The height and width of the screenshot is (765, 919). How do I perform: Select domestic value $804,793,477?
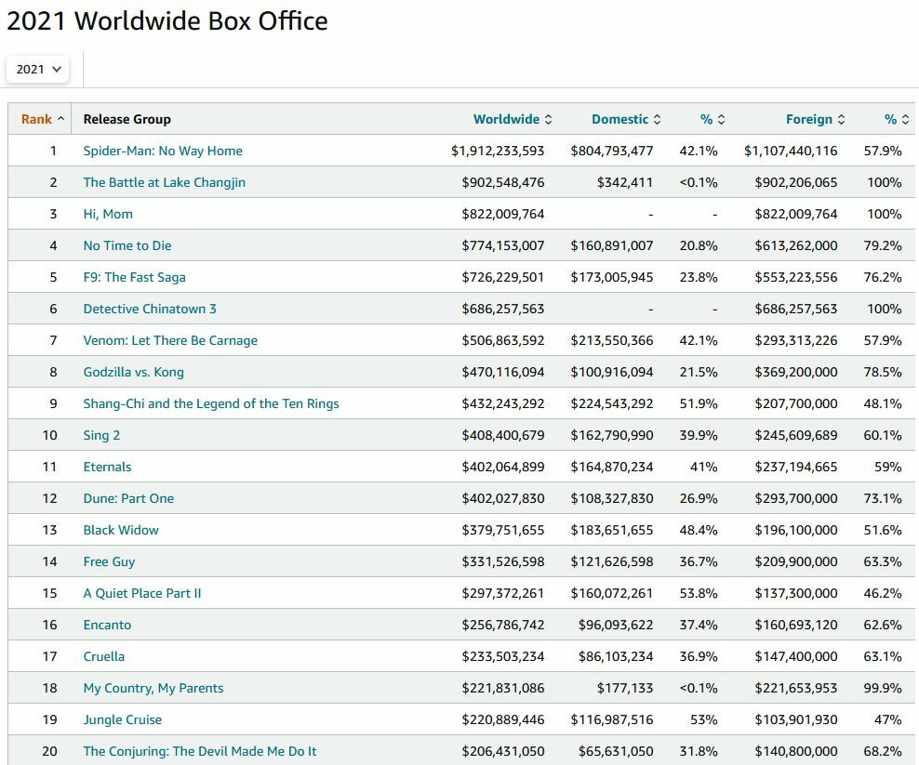click(x=612, y=151)
